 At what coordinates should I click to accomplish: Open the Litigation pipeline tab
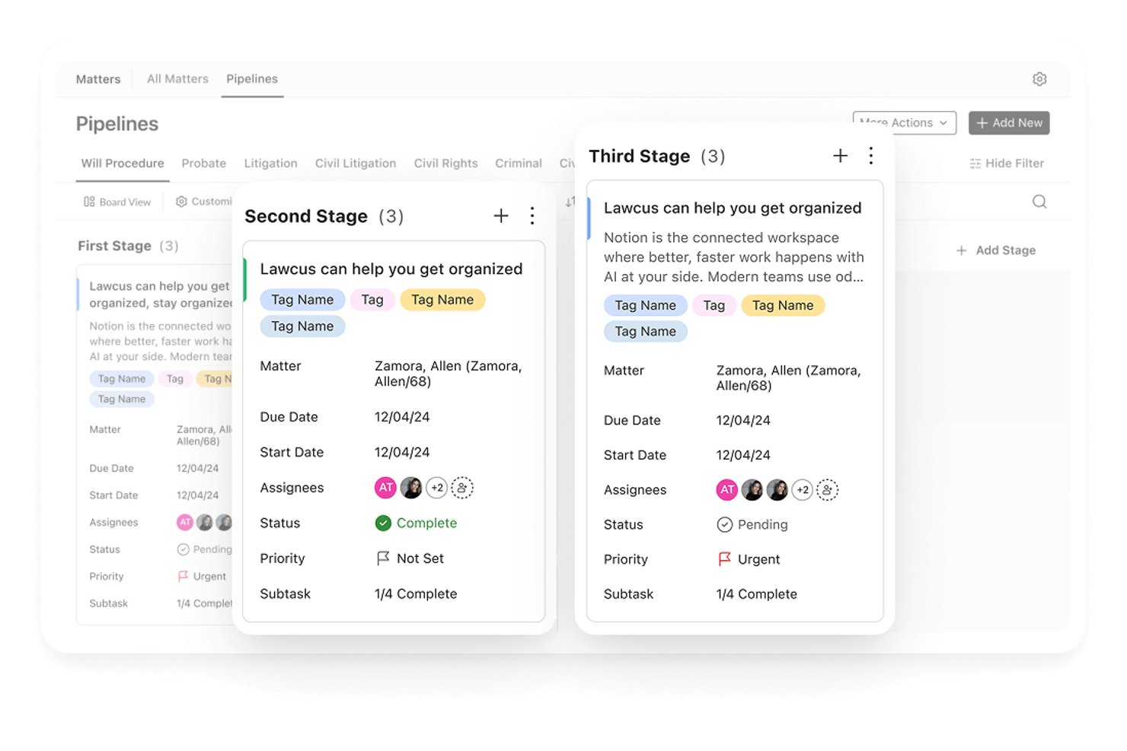[270, 164]
